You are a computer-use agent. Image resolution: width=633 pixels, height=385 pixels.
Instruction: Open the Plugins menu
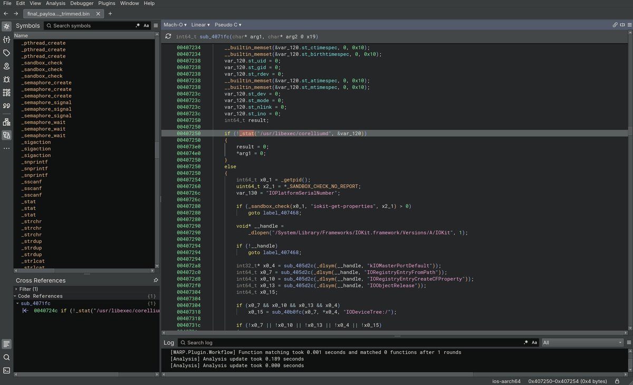click(107, 3)
